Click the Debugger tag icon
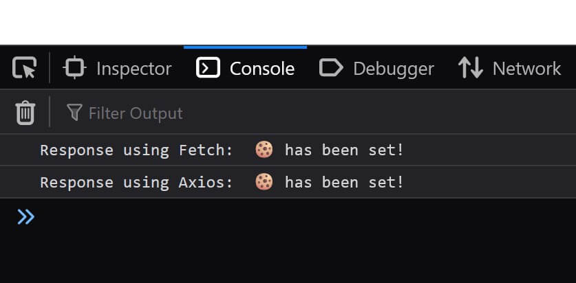Screen dimensions: 576x283 click(x=331, y=68)
